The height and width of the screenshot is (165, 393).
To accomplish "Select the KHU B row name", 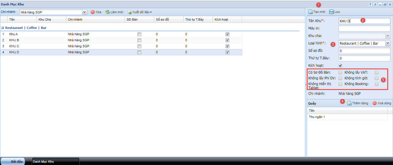I will [14, 40].
